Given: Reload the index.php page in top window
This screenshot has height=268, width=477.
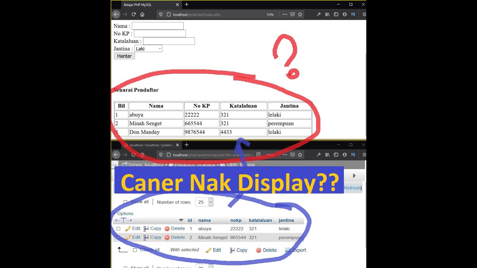Looking at the screenshot, I should click(133, 15).
